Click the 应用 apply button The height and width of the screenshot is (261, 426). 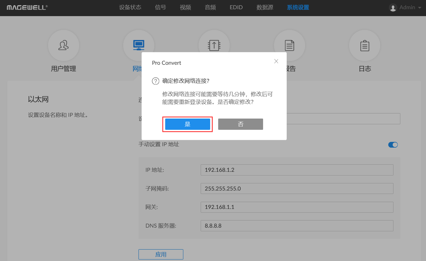[x=161, y=254]
